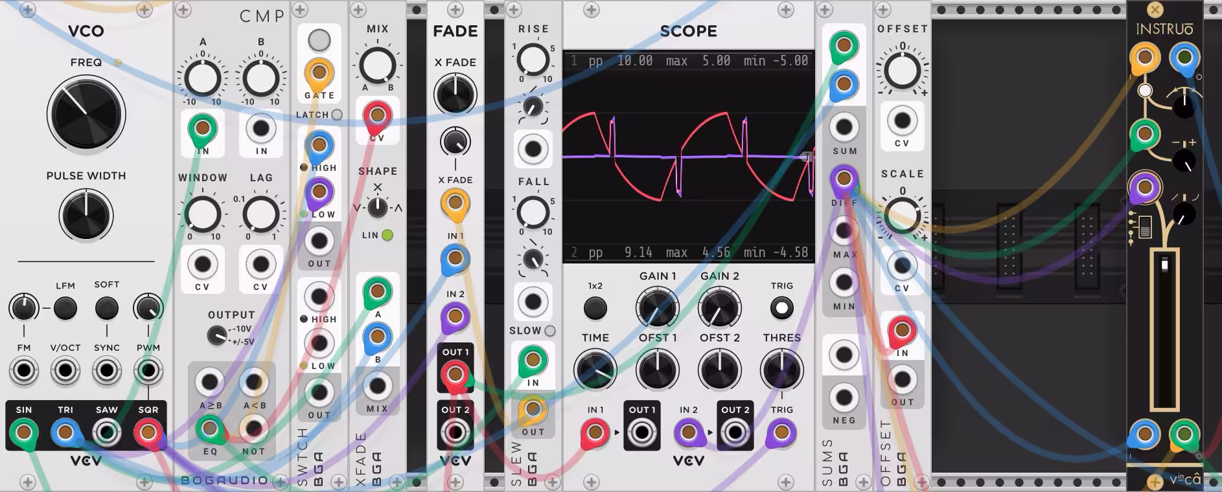Click the SUMS NEG output jack
Viewport: 1222px width, 492px height.
[x=844, y=397]
